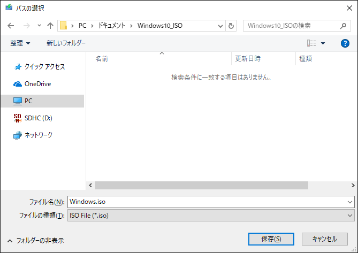Close the パスの選択 dialog
The width and height of the screenshot is (358, 253).
point(349,8)
